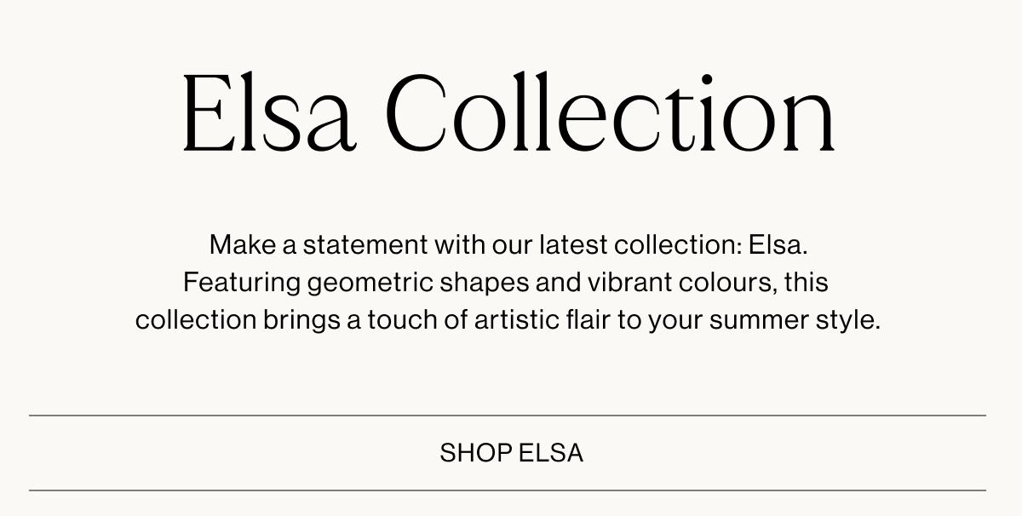Click the line starting 'Make a statement'
The image size is (1022, 516).
pos(508,245)
